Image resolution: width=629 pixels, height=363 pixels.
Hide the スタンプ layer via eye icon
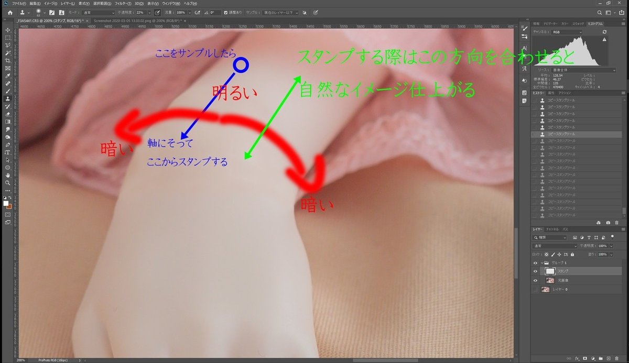[x=535, y=271]
